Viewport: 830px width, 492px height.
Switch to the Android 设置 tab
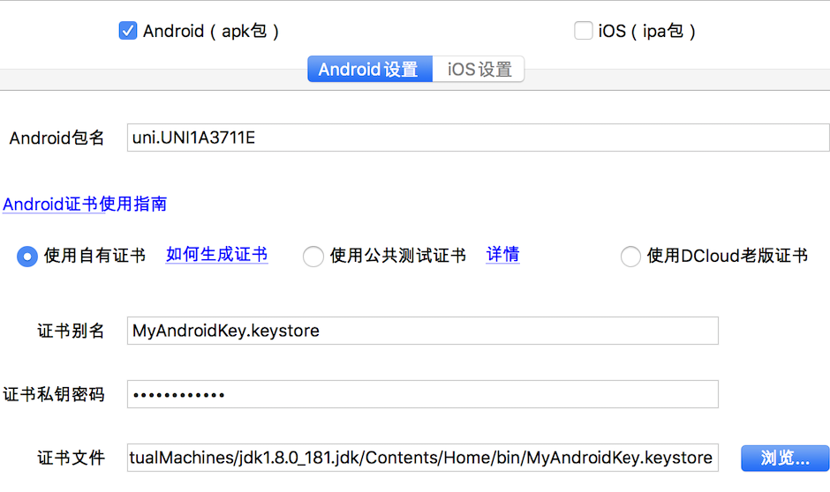(369, 70)
